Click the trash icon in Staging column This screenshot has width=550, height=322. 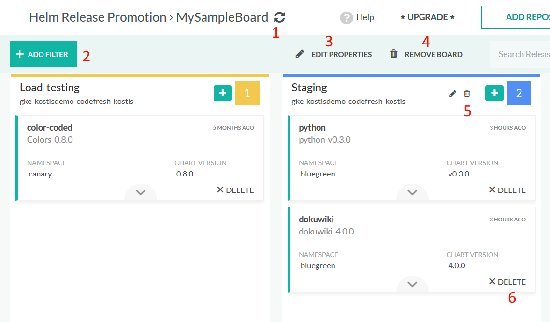click(467, 94)
